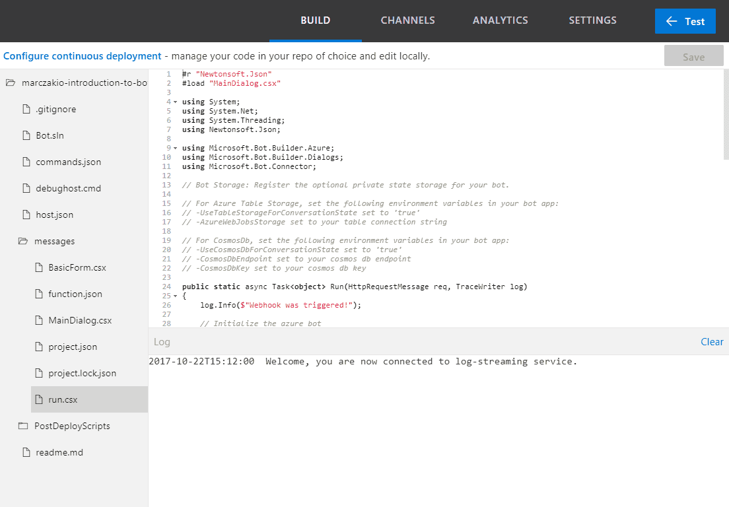The height and width of the screenshot is (507, 729).
Task: Fold the Run method body at line 25
Action: tap(175, 296)
